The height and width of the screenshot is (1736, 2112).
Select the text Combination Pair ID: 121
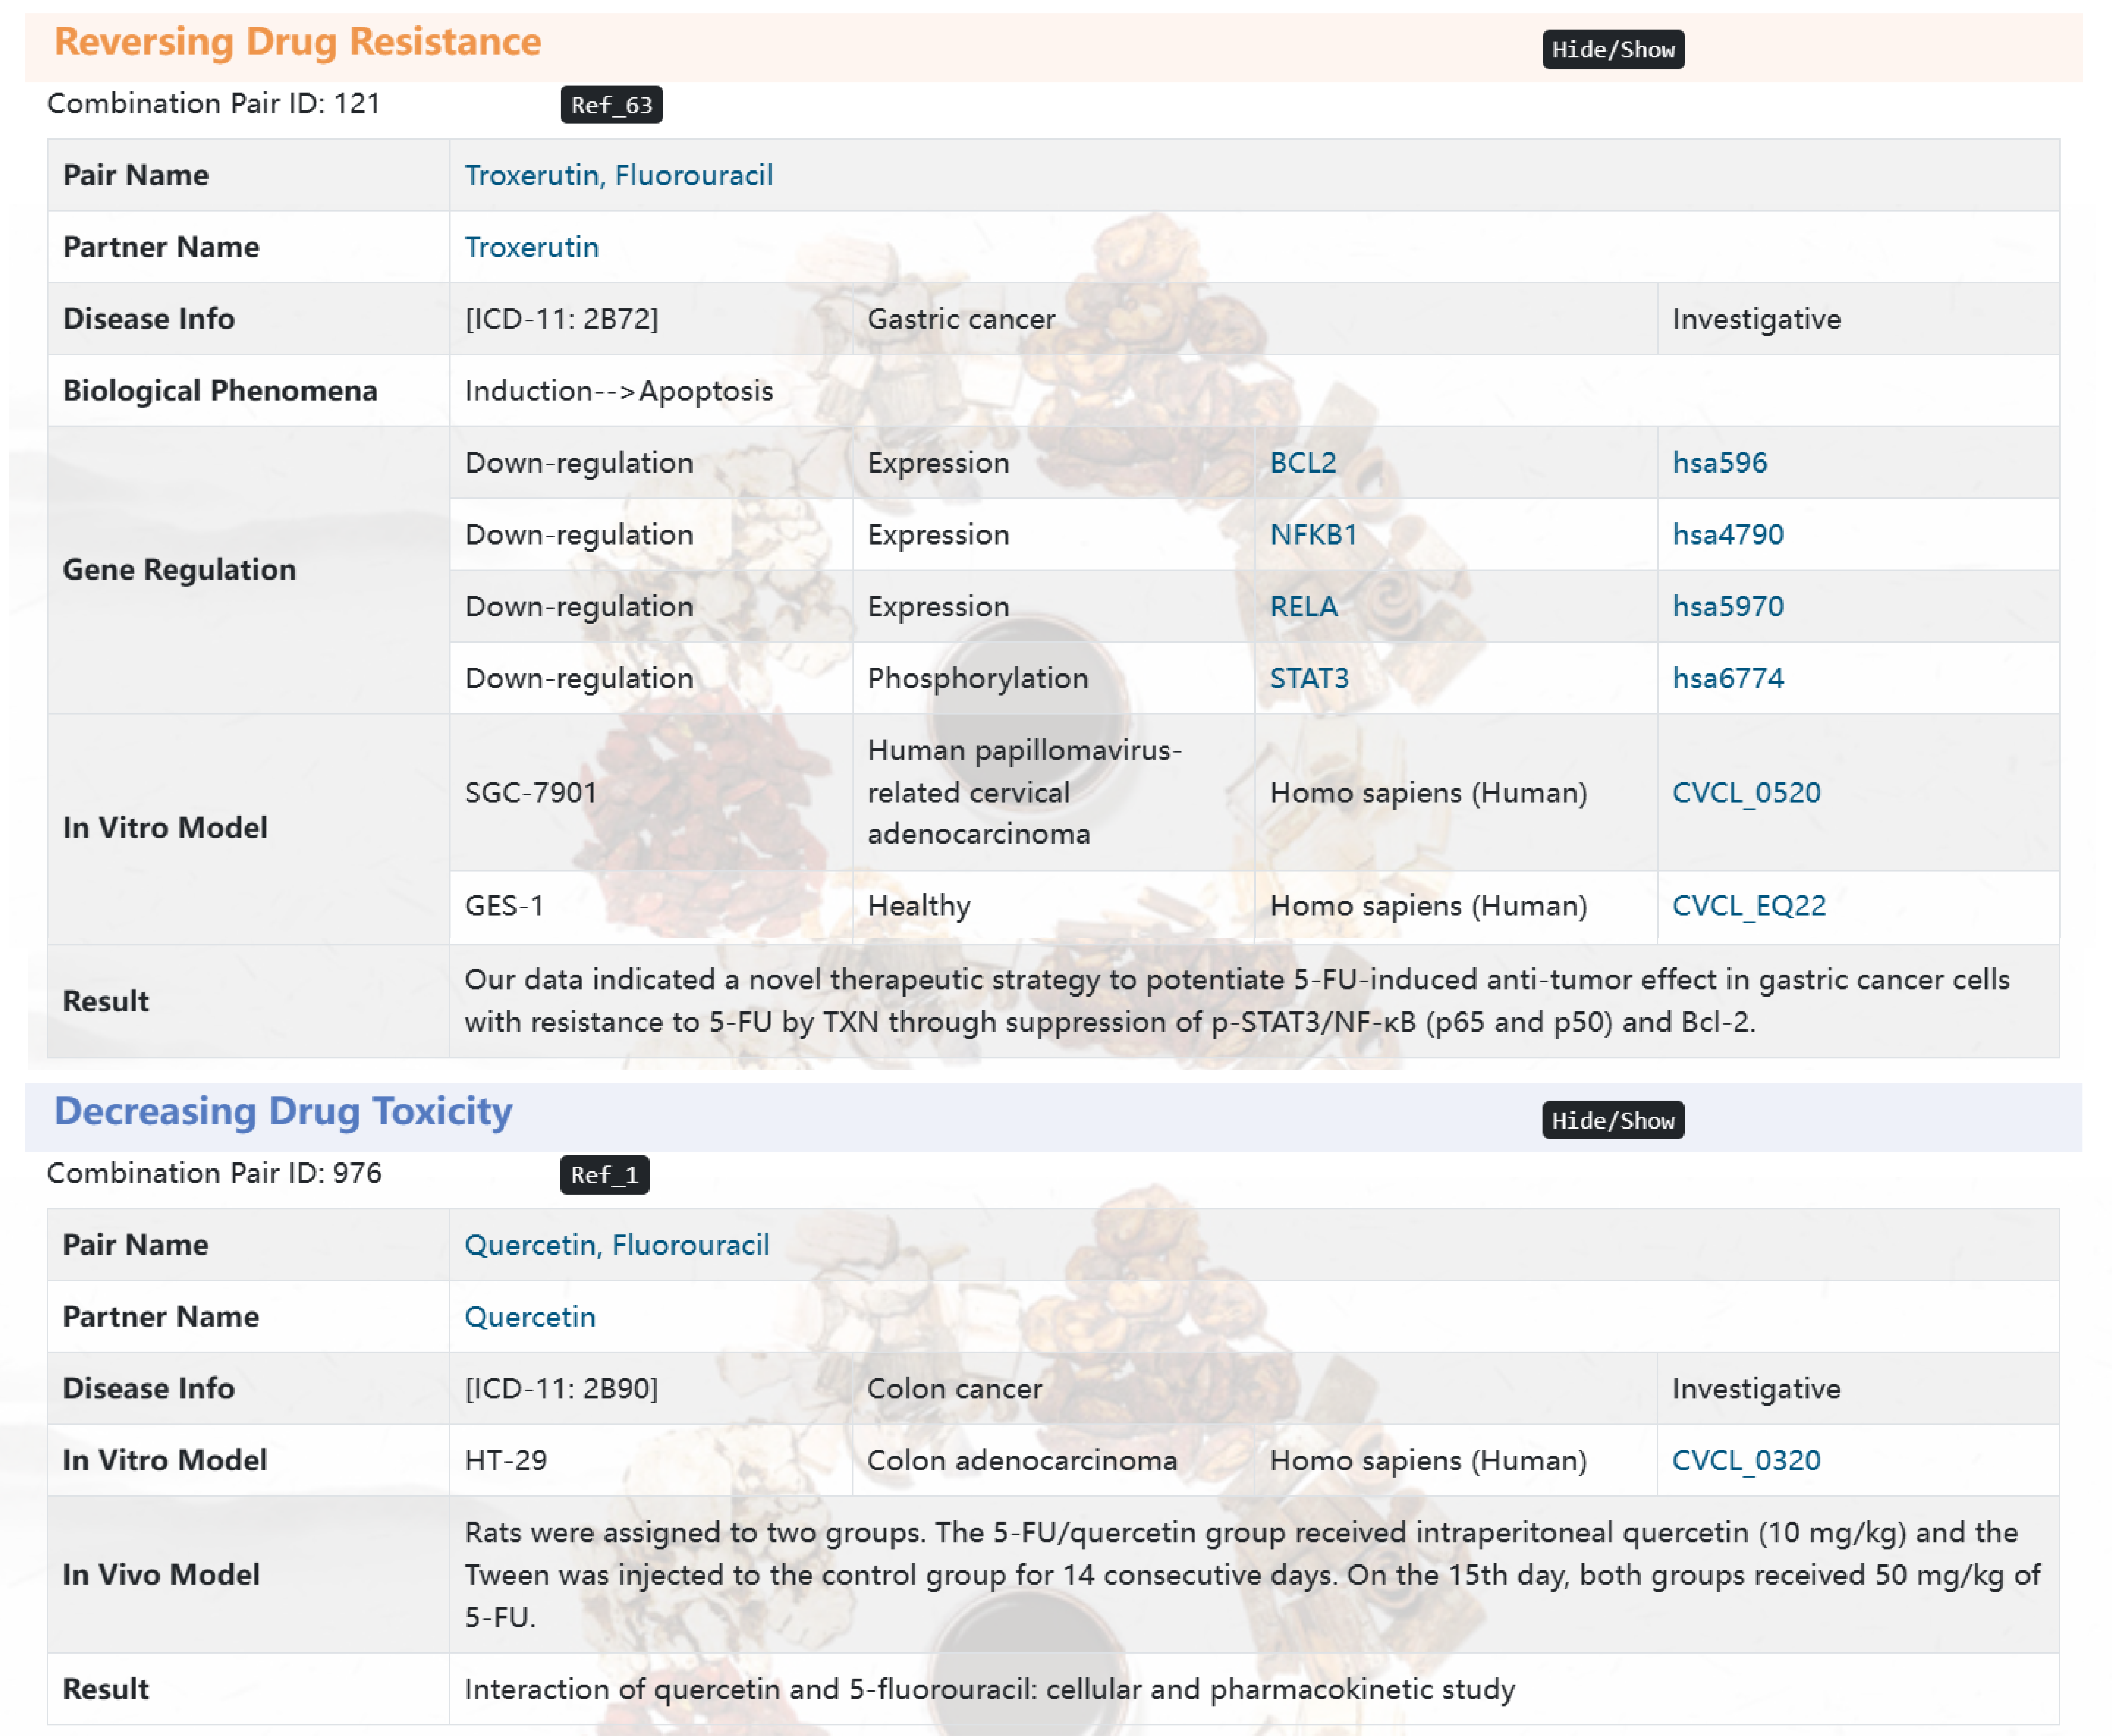point(214,104)
